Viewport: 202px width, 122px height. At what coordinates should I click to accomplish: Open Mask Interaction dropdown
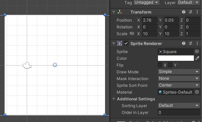coord(179,78)
